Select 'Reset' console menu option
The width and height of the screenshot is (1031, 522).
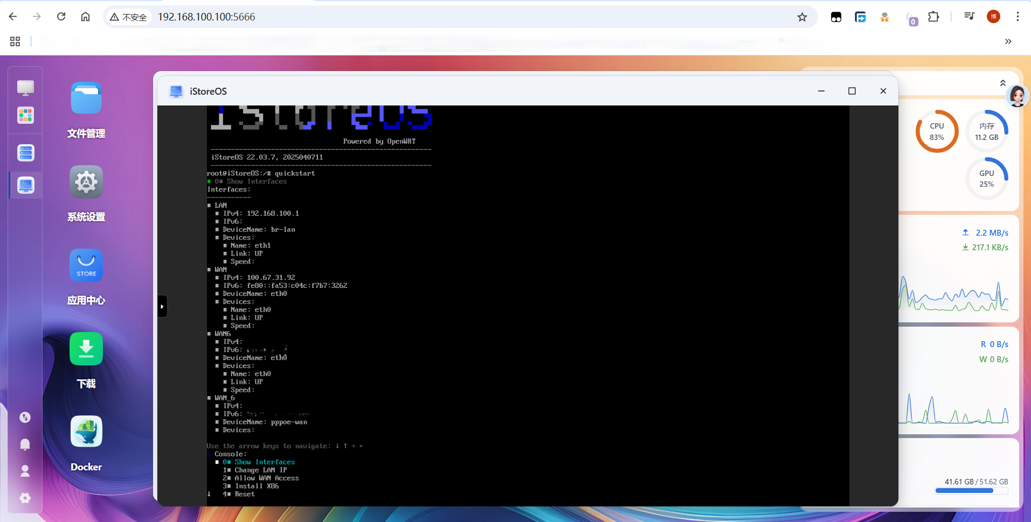click(x=239, y=495)
